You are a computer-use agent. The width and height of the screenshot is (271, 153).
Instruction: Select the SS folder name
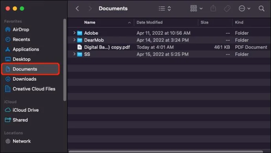pyautogui.click(x=87, y=54)
